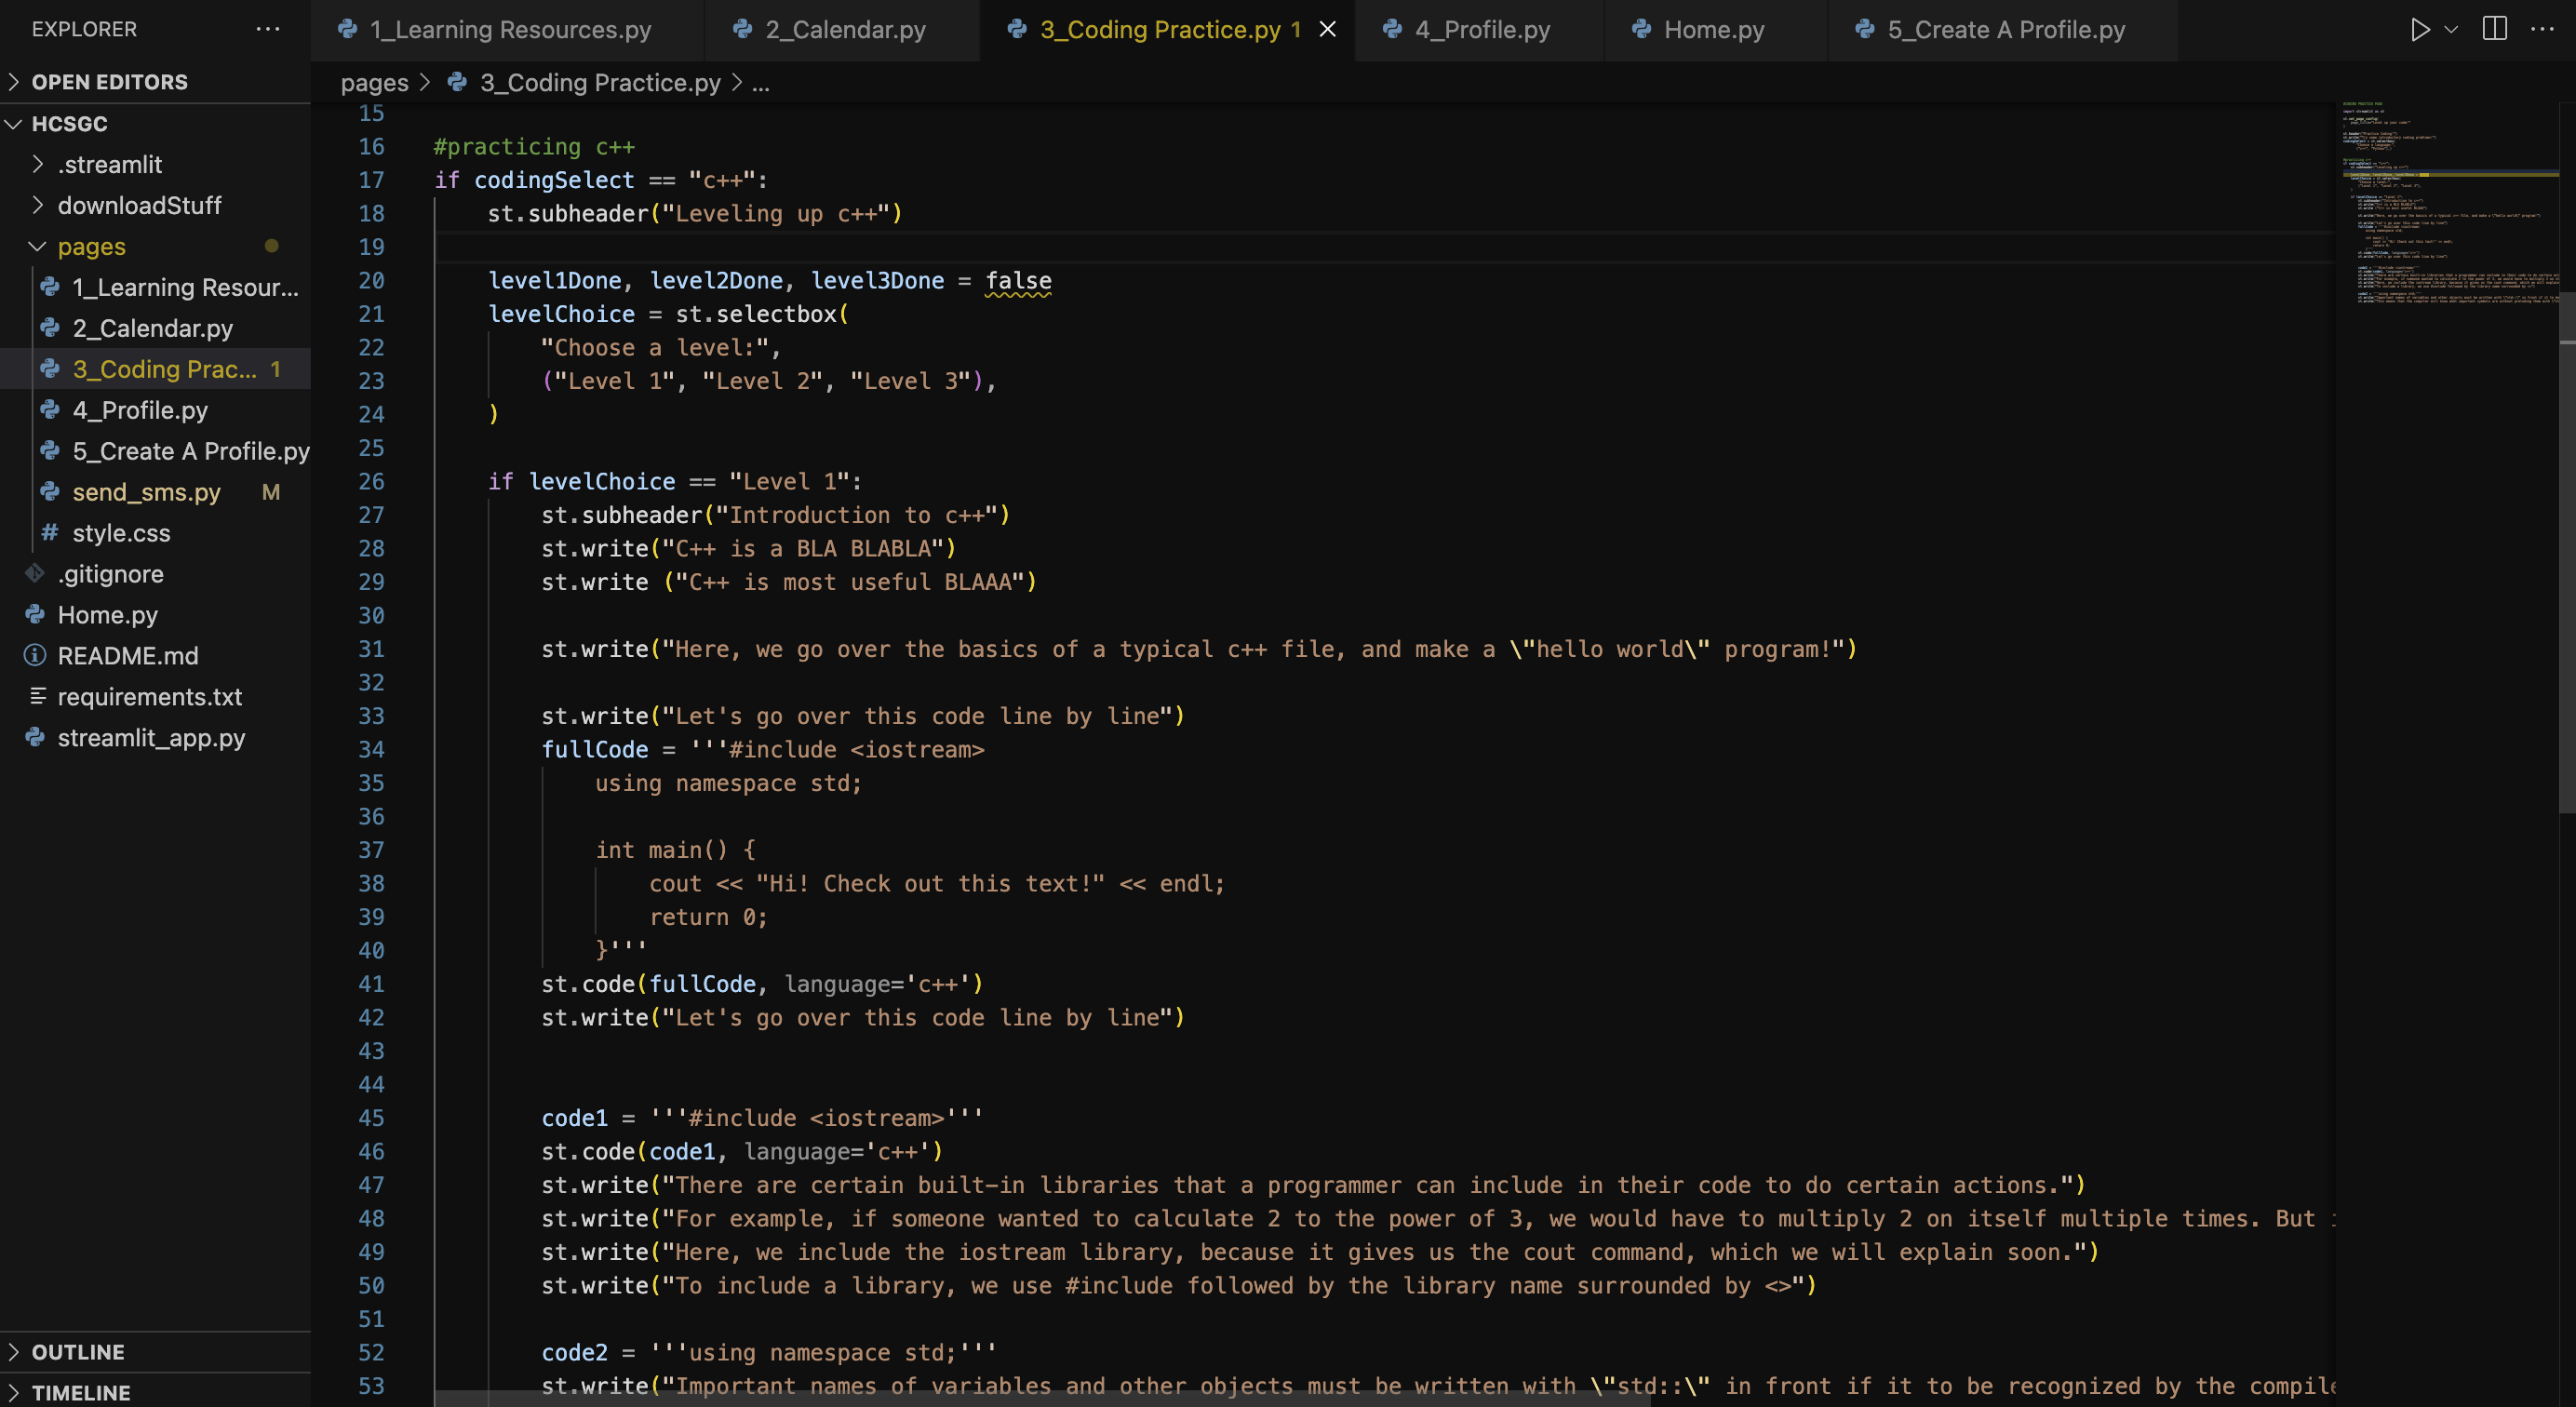Open the run options dropdown arrow
Viewport: 2576px width, 1407px height.
(2451, 30)
